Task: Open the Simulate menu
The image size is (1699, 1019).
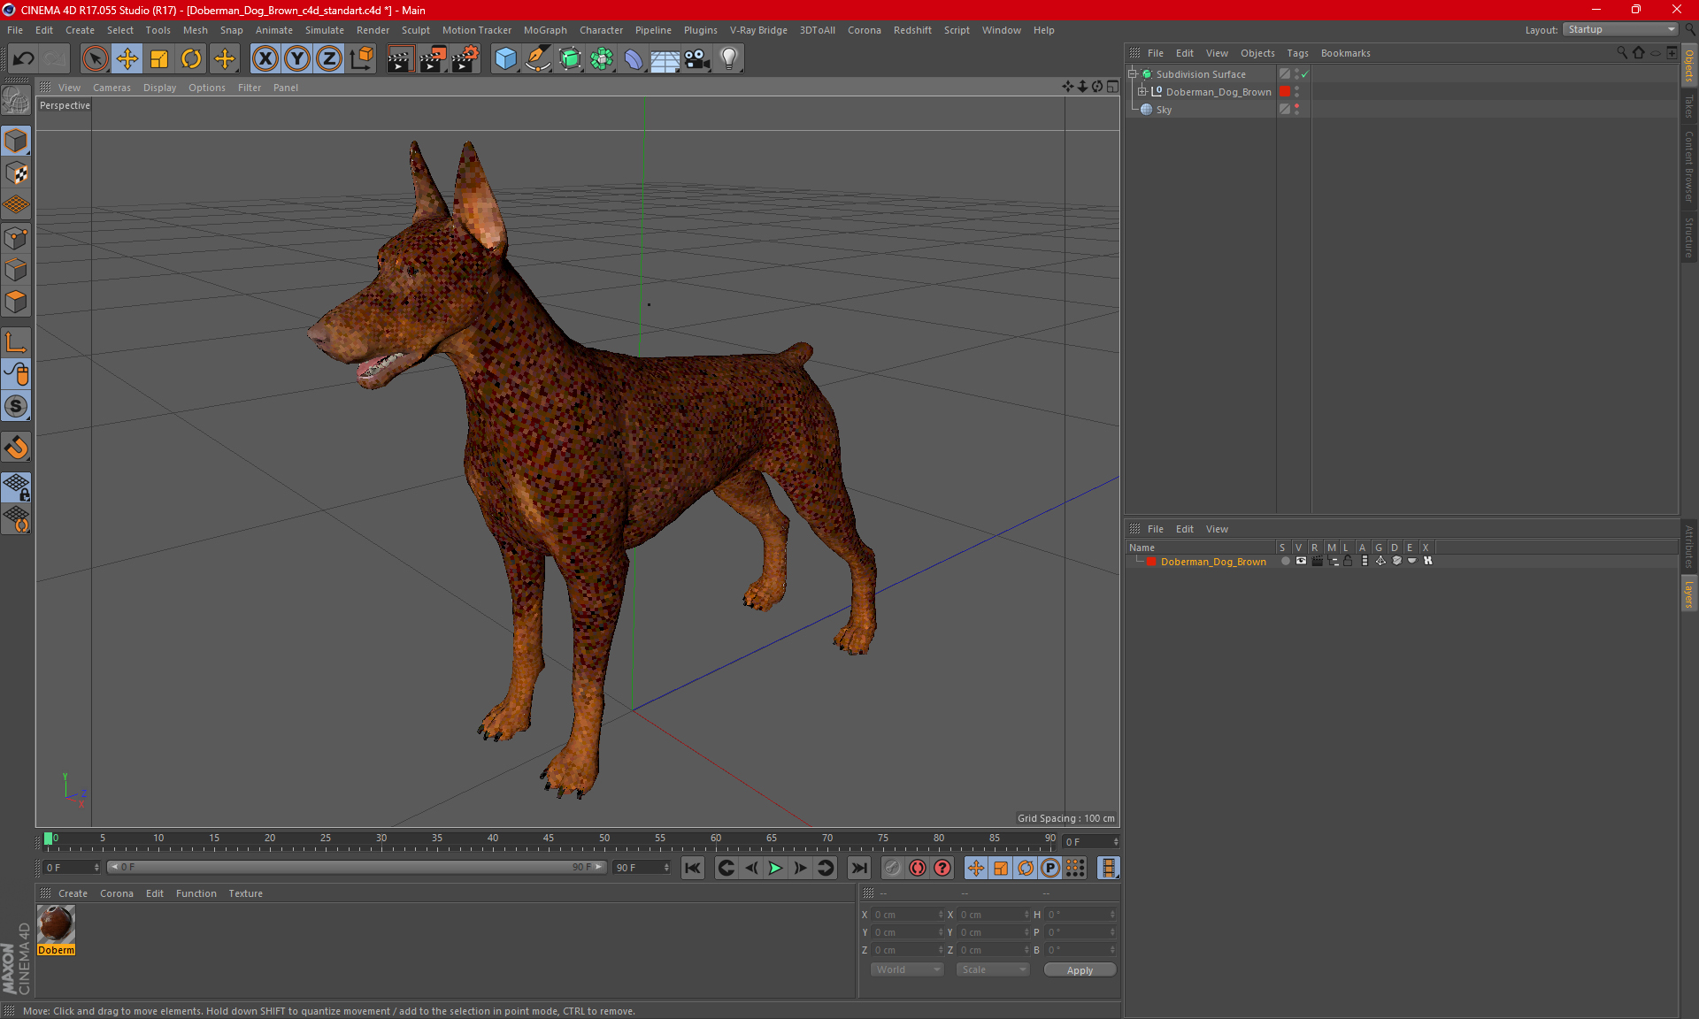Action: 325,30
